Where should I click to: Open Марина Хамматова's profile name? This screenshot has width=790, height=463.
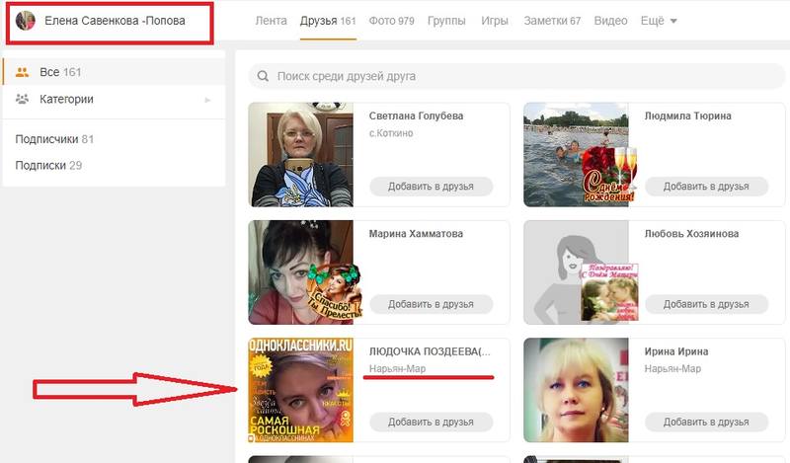(416, 234)
